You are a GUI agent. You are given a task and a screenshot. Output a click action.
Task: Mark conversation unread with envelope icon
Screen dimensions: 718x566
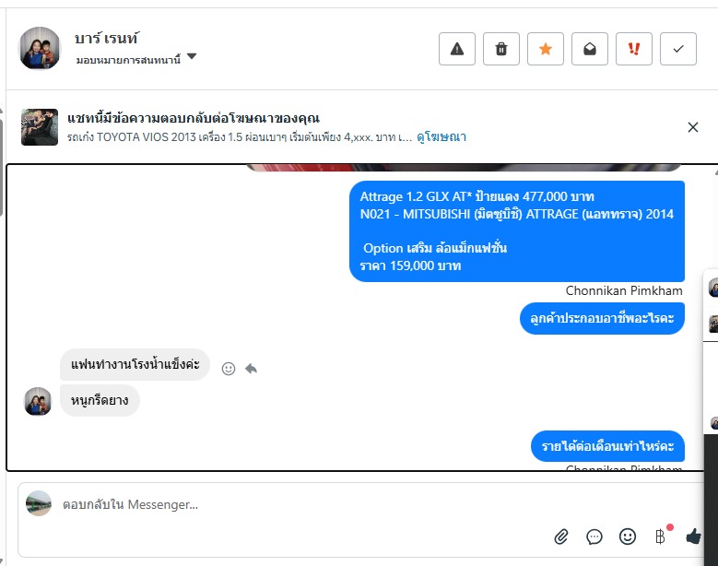tap(589, 49)
